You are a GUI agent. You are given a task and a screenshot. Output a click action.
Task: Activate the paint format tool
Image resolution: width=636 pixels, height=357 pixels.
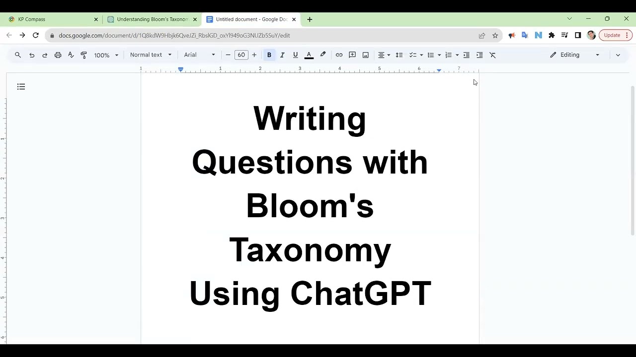[83, 55]
